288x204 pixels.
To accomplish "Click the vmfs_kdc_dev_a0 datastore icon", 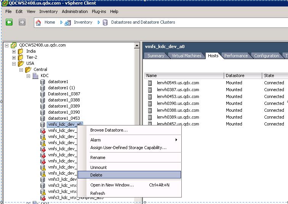I will click(43, 125).
